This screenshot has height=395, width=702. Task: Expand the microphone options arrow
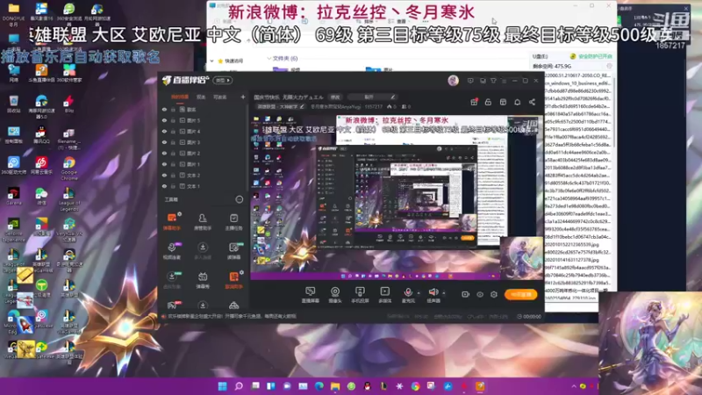pyautogui.click(x=419, y=293)
